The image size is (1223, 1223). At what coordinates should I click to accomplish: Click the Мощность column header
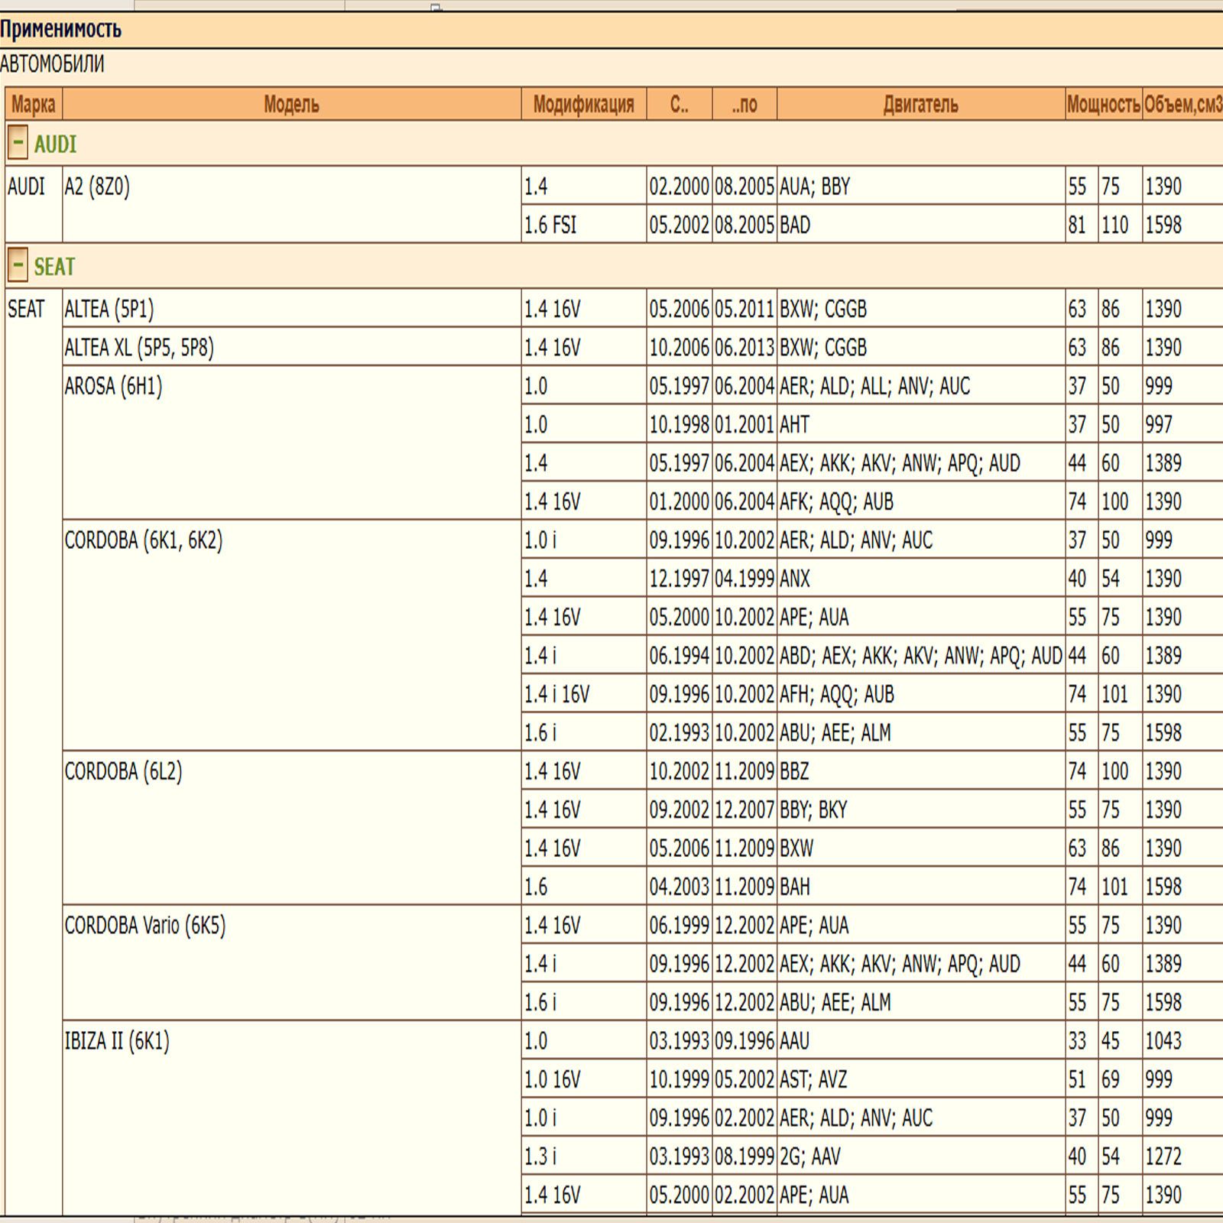tap(1103, 105)
